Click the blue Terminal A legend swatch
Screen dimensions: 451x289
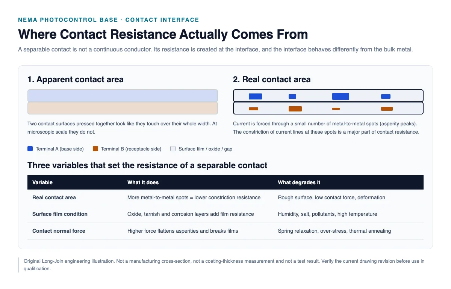(x=30, y=149)
